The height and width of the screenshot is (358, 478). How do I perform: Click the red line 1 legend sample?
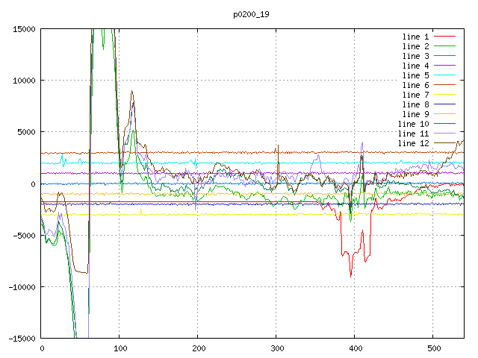coord(444,37)
